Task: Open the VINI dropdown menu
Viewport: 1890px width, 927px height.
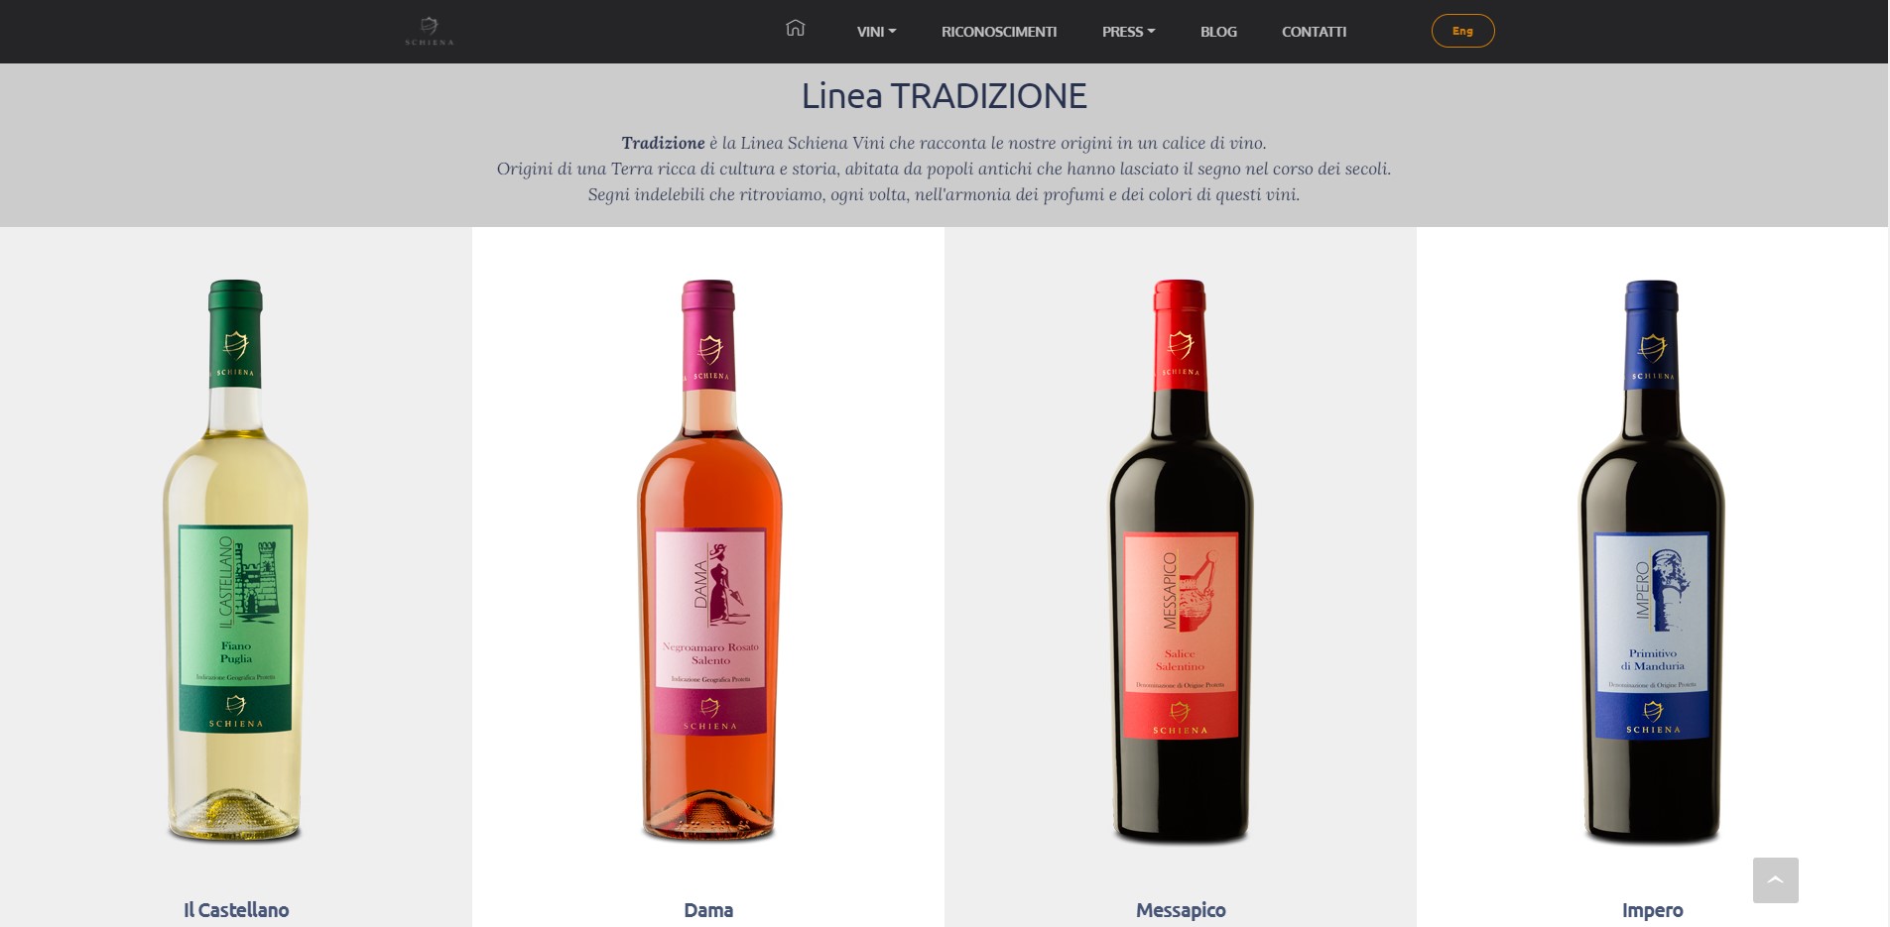Action: [x=876, y=32]
